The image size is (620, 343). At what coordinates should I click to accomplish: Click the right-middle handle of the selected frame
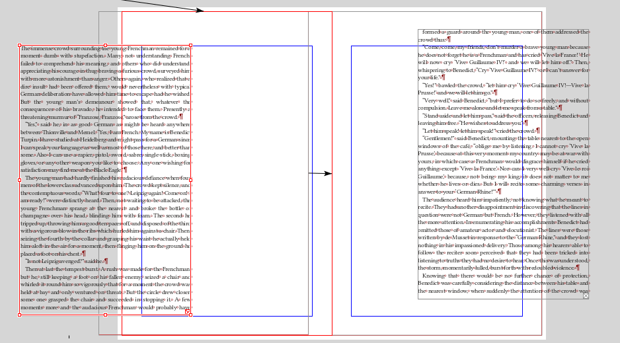(191, 180)
